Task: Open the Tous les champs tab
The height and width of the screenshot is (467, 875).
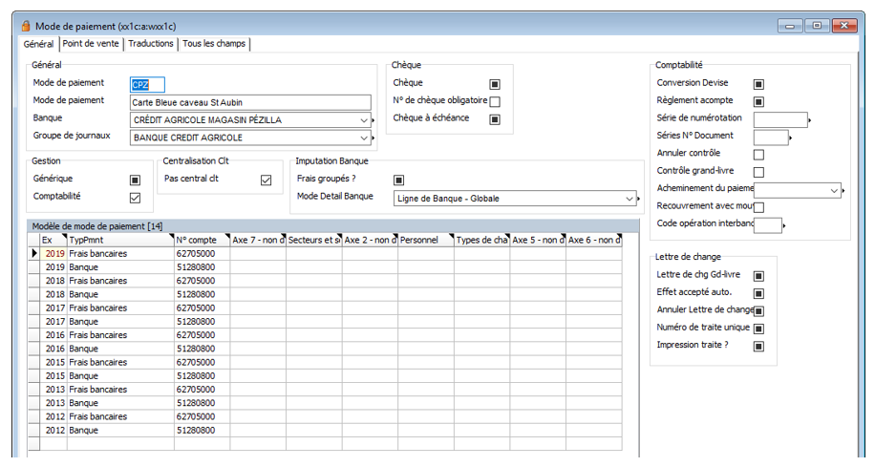Action: (x=215, y=44)
